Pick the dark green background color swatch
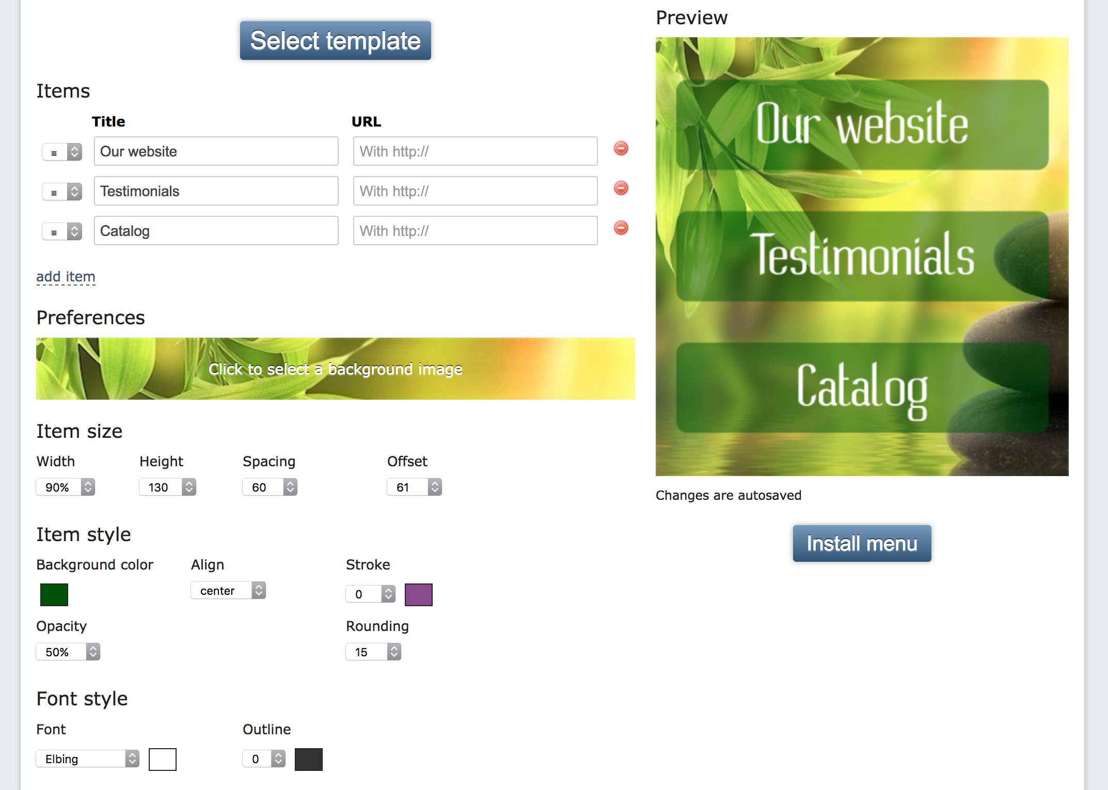The width and height of the screenshot is (1108, 790). [x=54, y=594]
